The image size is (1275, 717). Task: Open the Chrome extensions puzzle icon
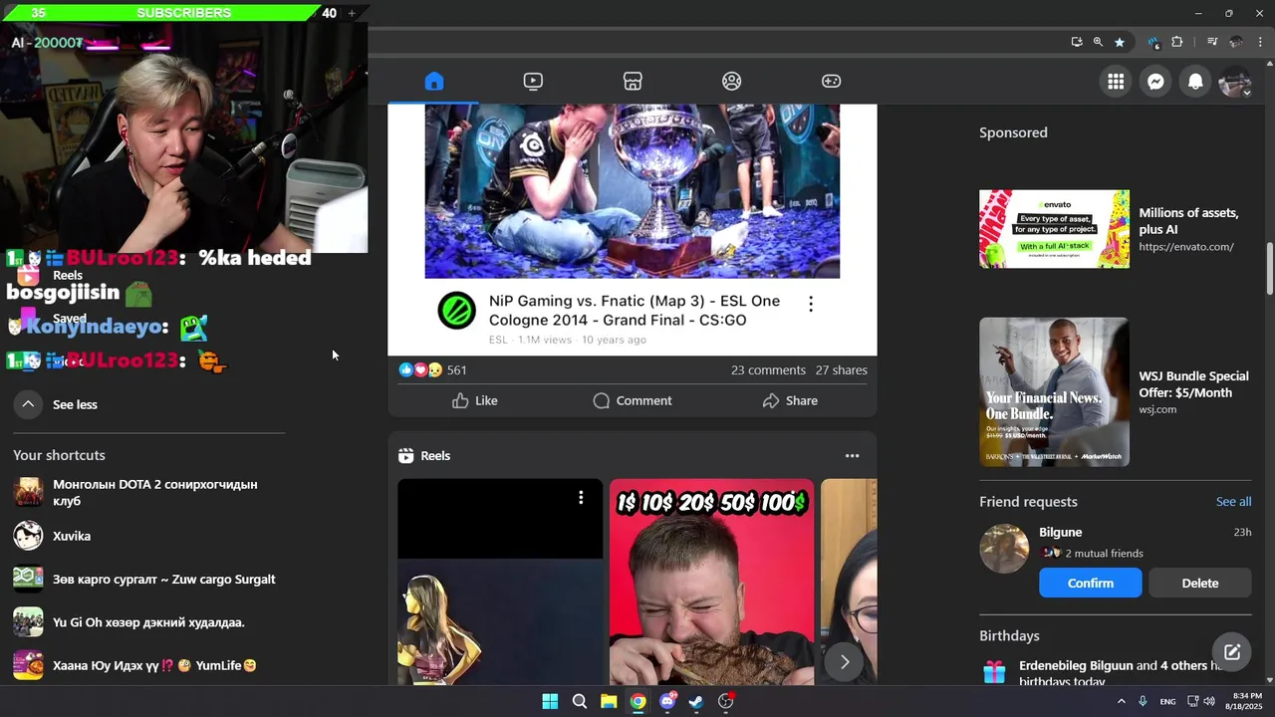click(1177, 42)
